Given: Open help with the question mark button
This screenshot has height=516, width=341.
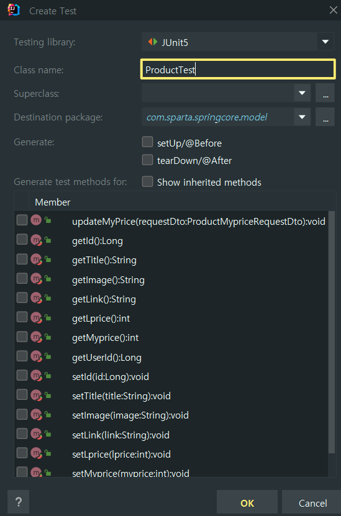Looking at the screenshot, I should click(x=19, y=502).
